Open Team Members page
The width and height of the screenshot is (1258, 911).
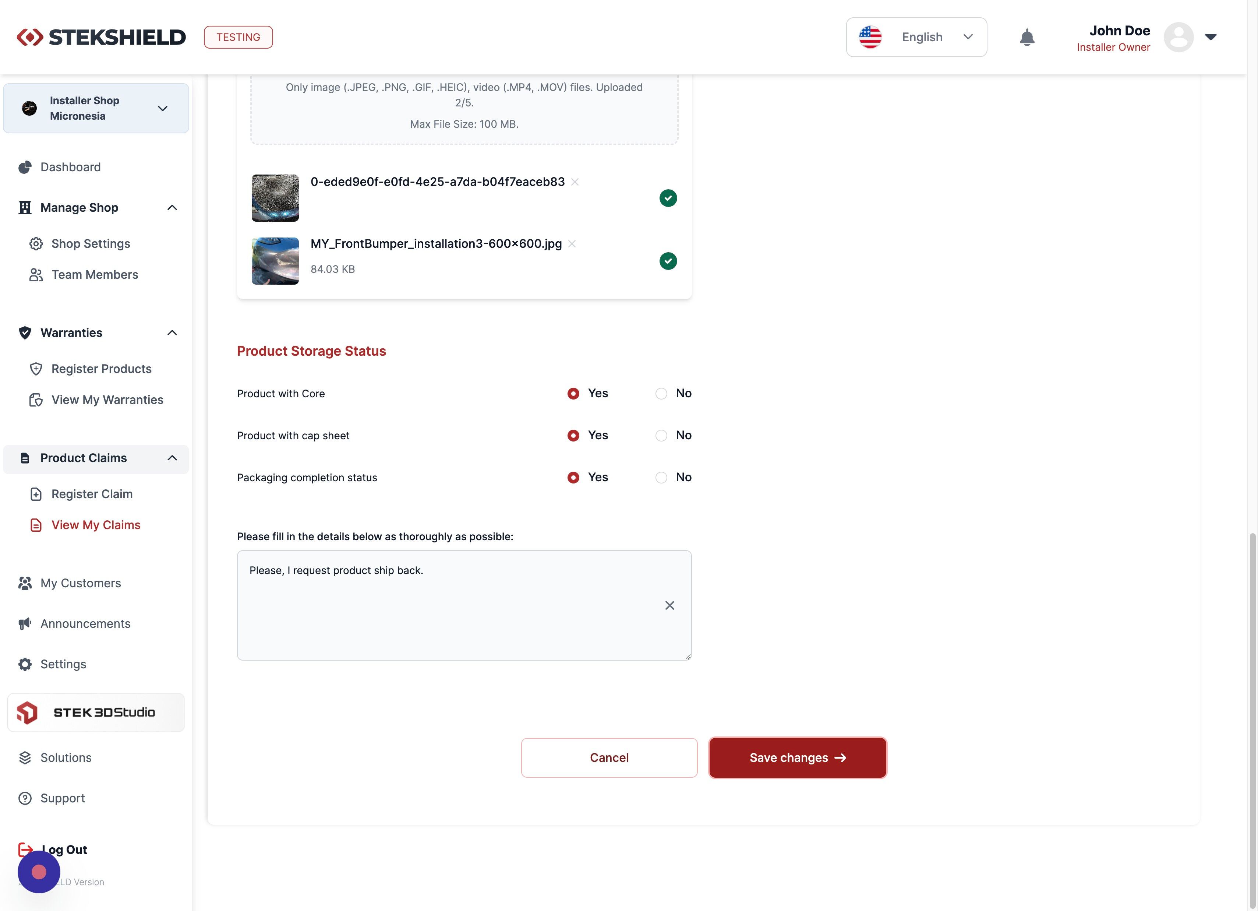95,275
